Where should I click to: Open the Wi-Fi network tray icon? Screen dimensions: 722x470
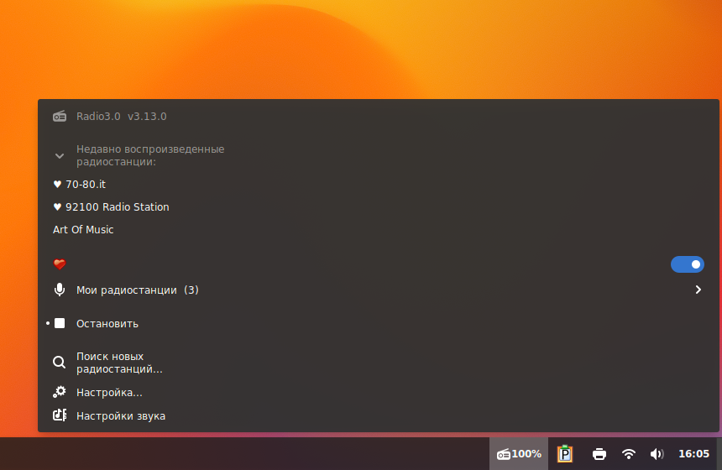629,454
